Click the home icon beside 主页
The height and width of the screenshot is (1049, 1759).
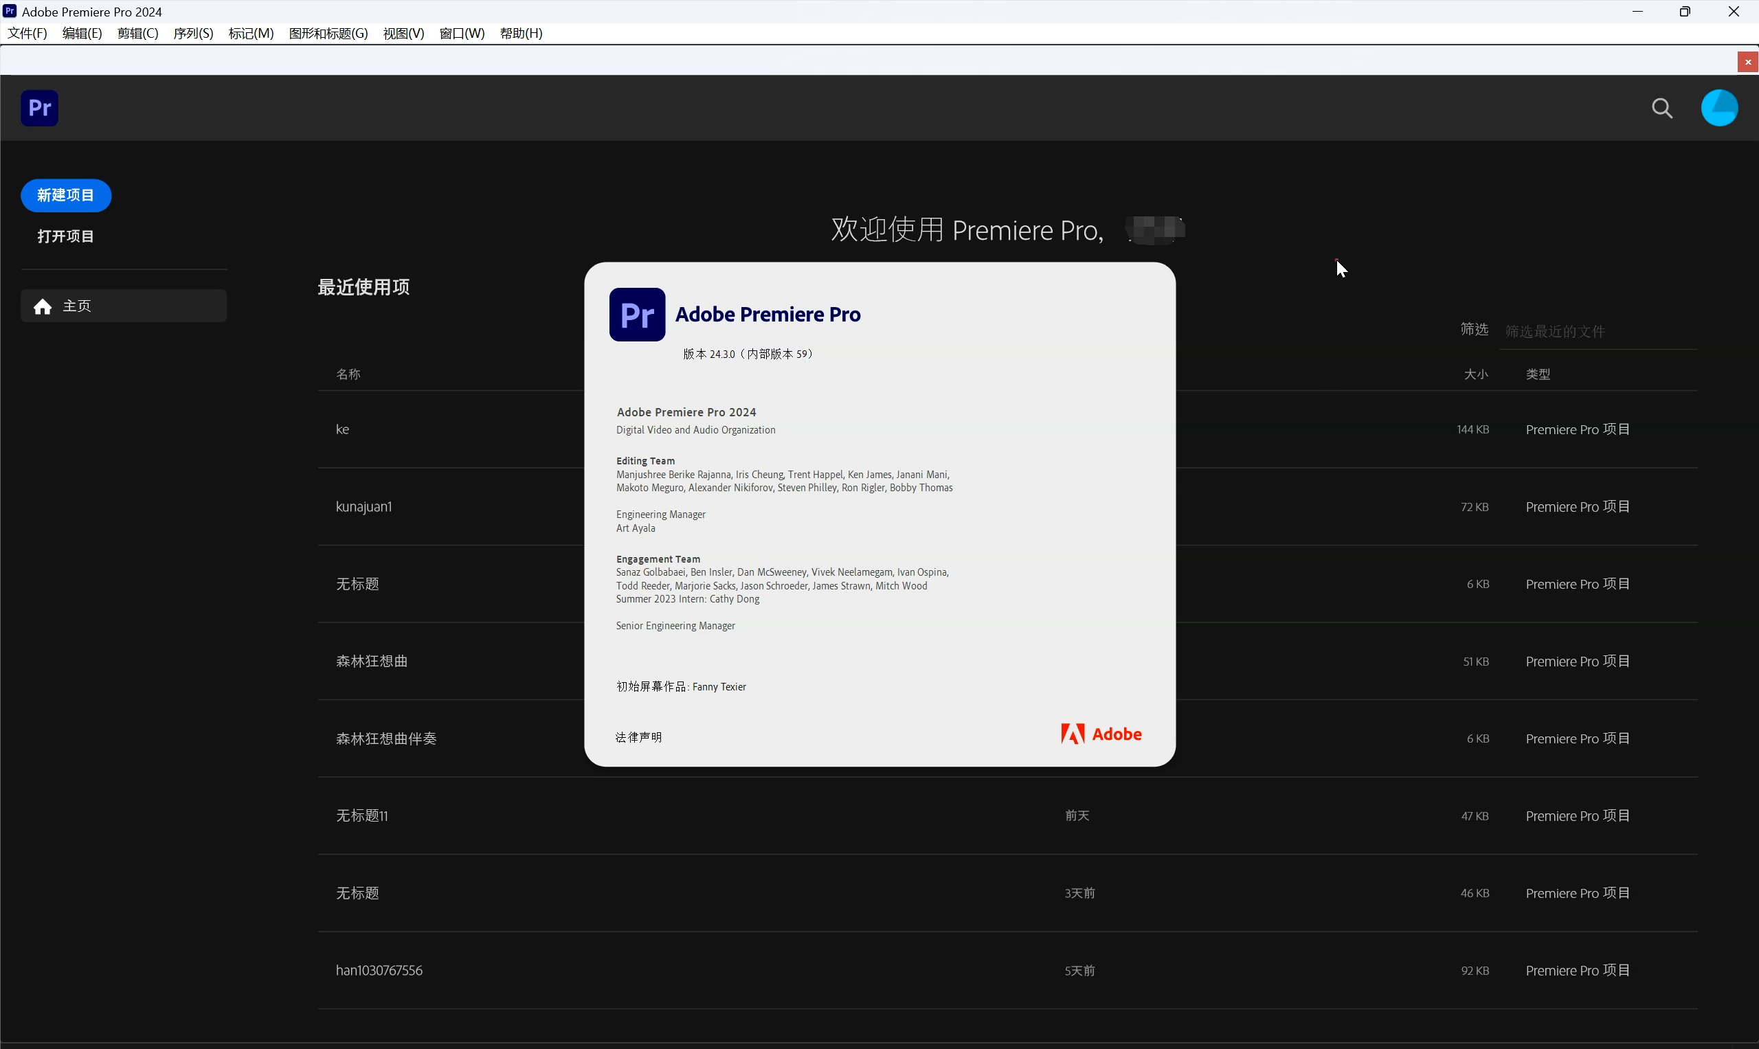tap(43, 306)
